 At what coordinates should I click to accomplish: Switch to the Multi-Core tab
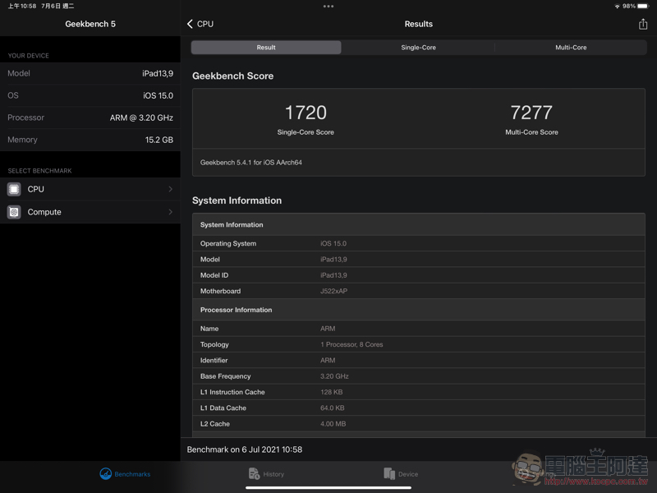571,48
